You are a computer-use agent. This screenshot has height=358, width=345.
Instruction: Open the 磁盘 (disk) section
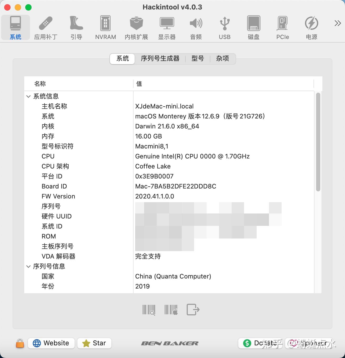pos(253,26)
